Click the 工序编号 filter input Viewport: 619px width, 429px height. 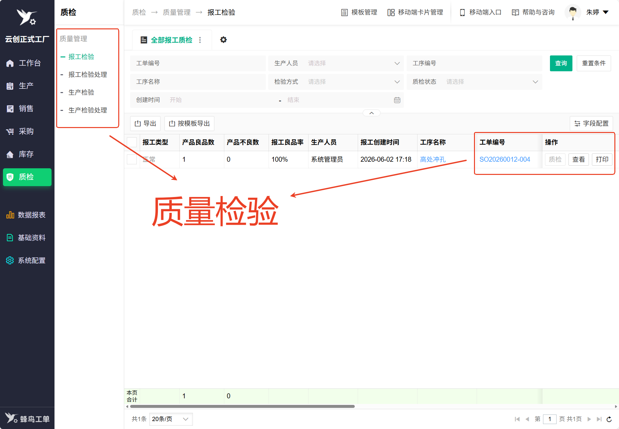pos(474,63)
